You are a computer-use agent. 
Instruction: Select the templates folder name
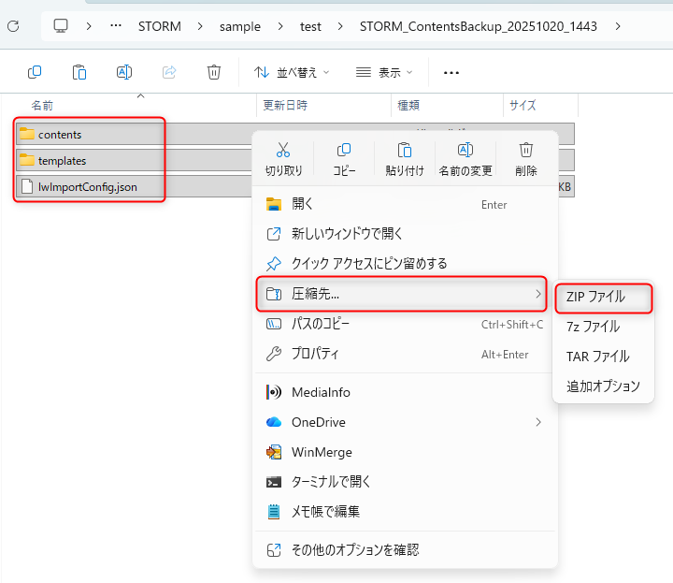63,161
